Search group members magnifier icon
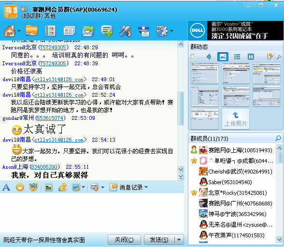 (278, 138)
